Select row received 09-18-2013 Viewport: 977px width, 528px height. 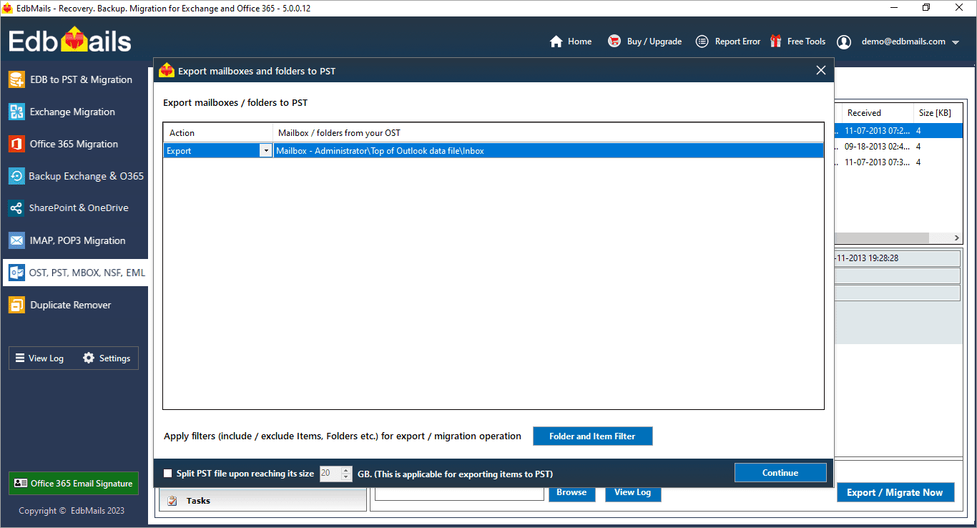[x=898, y=147]
